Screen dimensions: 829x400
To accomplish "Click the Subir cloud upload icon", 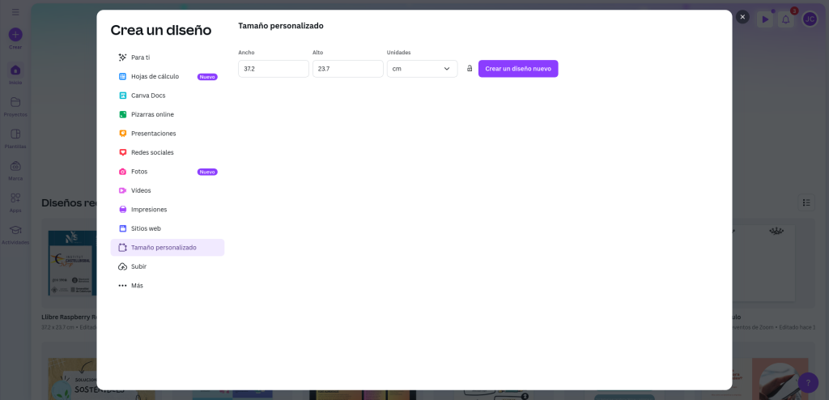I will pos(123,266).
